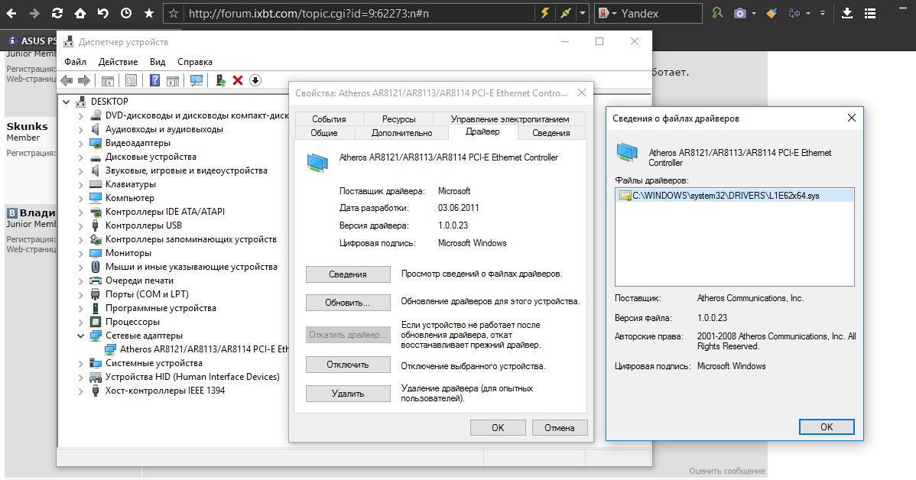This screenshot has width=916, height=480.
Task: Click OK in the driver files dialog
Action: tap(827, 426)
